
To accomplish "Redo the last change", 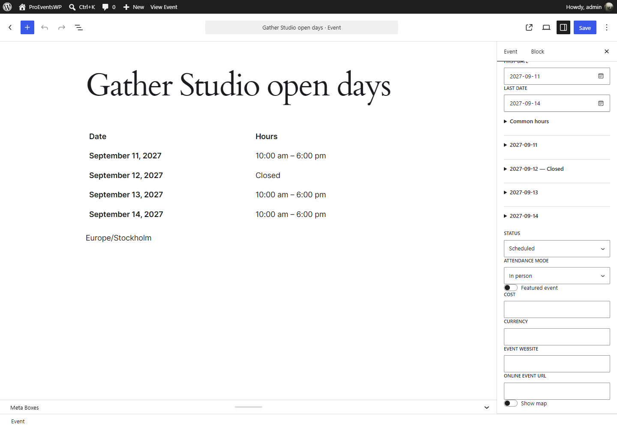I will [x=62, y=27].
